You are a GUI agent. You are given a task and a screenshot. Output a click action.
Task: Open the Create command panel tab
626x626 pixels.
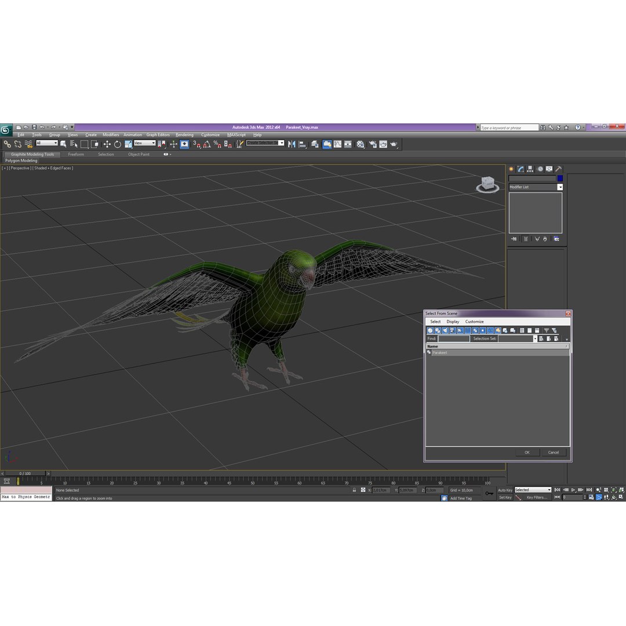pos(511,169)
